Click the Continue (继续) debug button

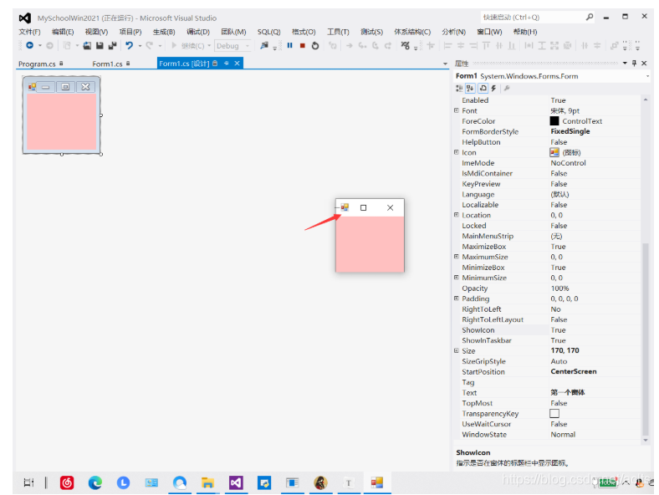point(188,45)
